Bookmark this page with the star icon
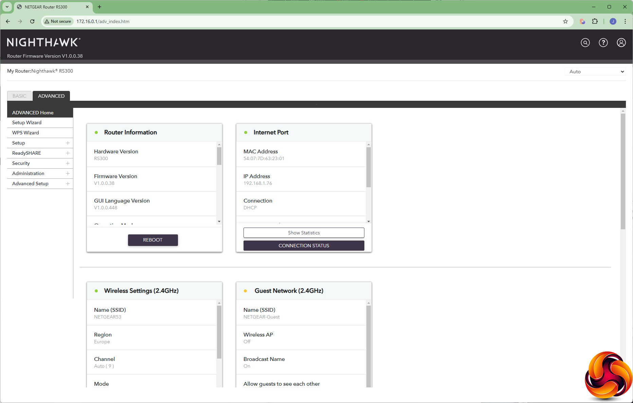The height and width of the screenshot is (403, 633). 565,21
